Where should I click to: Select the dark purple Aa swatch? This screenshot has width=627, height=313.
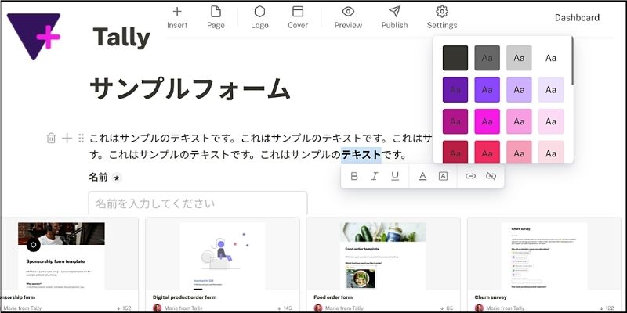pyautogui.click(x=455, y=90)
